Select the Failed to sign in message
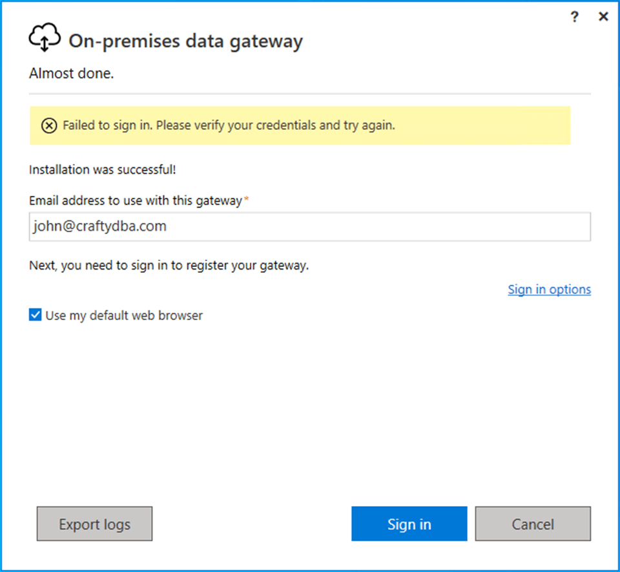This screenshot has width=620, height=572. [229, 125]
